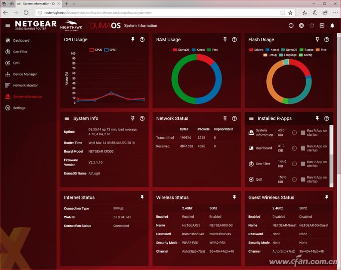Expand the System Info panel menu
The image size is (341, 270).
pyautogui.click(x=67, y=118)
